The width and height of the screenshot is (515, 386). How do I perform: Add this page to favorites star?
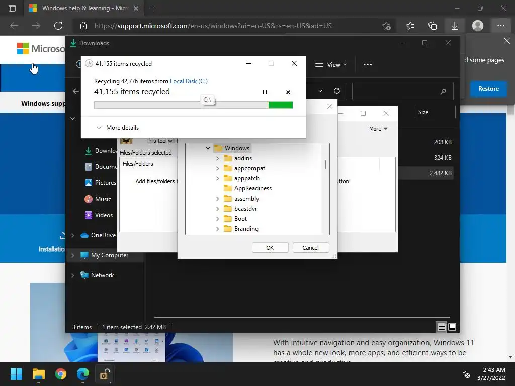click(387, 26)
